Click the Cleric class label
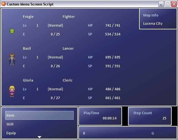Image resolution: width=178 pixels, height=140 pixels. point(68,80)
